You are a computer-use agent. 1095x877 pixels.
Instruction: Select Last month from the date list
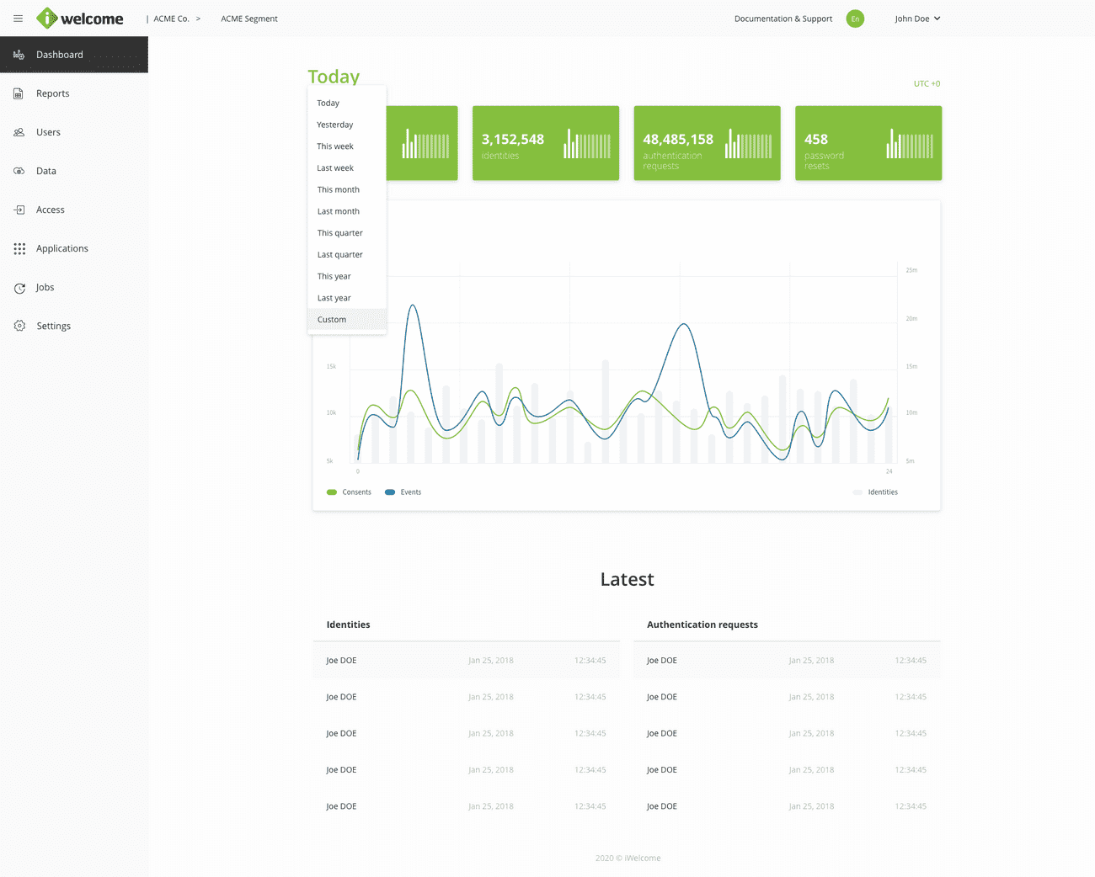339,211
